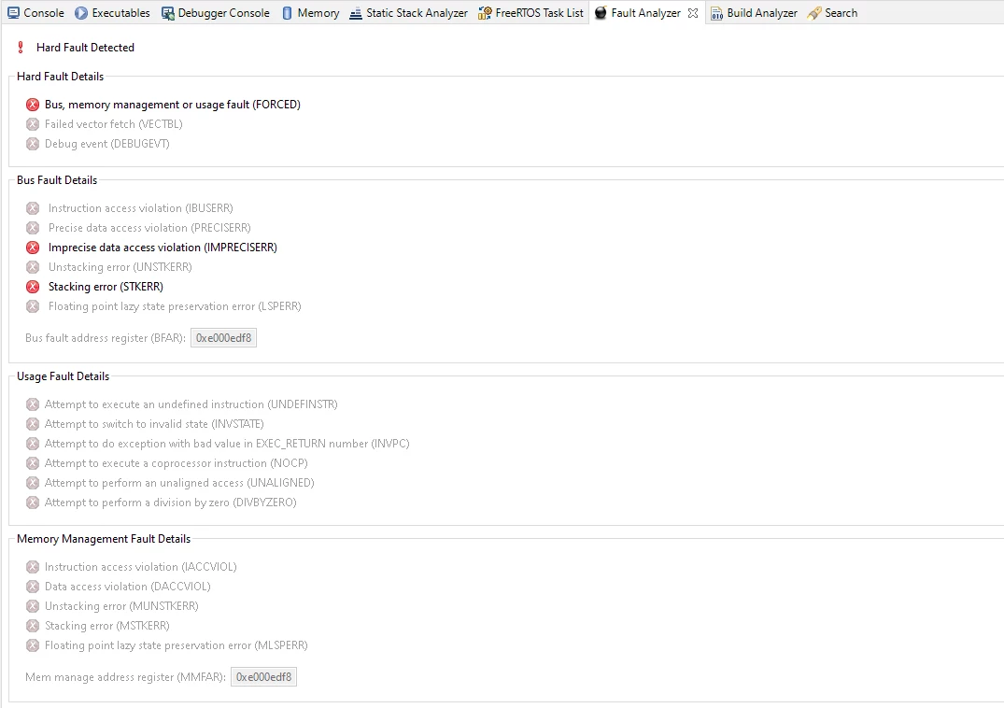This screenshot has height=708, width=1004.
Task: Click the Bus Fault Details group heading
Action: point(57,180)
